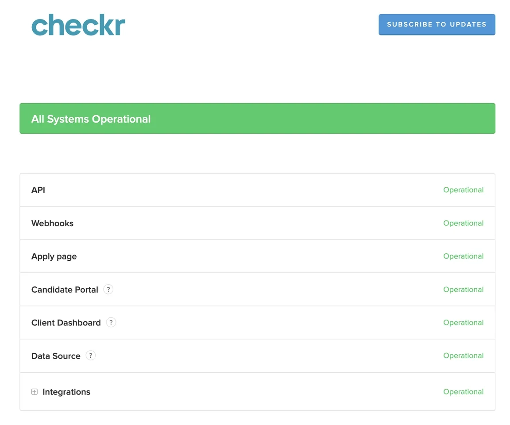The image size is (510, 425).
Task: Select the Candidate Portal label
Action: tap(65, 290)
